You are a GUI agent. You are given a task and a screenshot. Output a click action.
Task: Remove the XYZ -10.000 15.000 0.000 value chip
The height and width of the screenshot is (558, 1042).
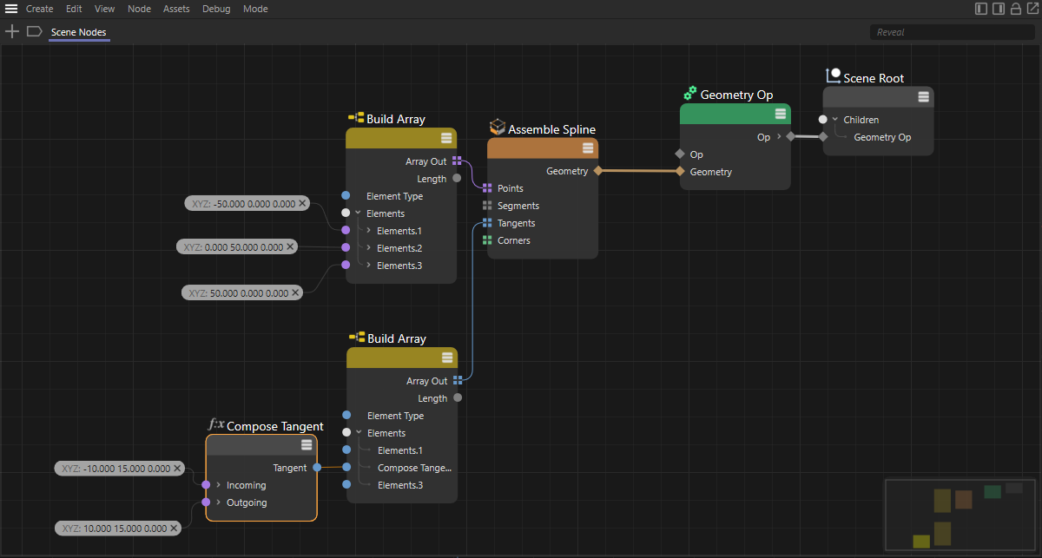(177, 469)
